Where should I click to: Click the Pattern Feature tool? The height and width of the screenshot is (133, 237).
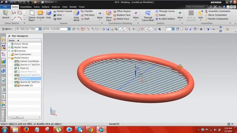63,11
